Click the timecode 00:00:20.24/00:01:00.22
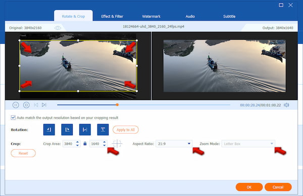 [260, 105]
